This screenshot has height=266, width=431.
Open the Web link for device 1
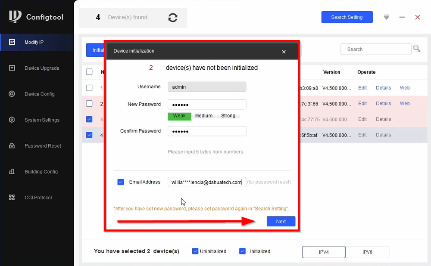click(404, 88)
